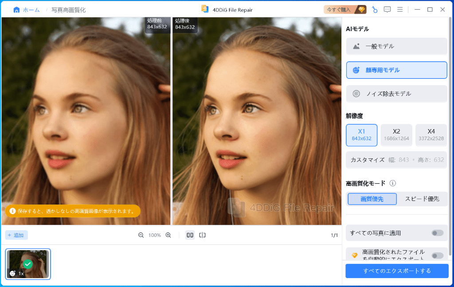Select the photo thumbnail in the filmstrip
454x287 pixels.
(28, 264)
